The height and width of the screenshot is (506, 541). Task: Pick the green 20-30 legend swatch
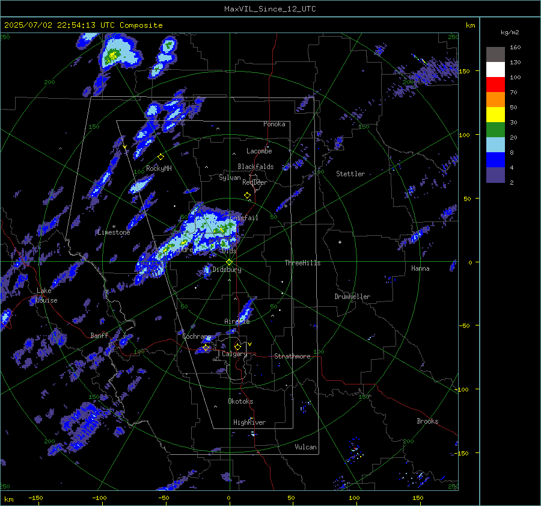point(495,130)
